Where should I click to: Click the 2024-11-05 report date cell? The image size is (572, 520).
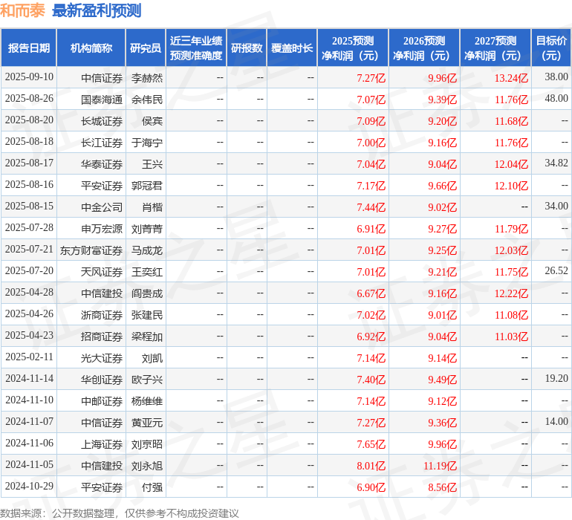[29, 464]
